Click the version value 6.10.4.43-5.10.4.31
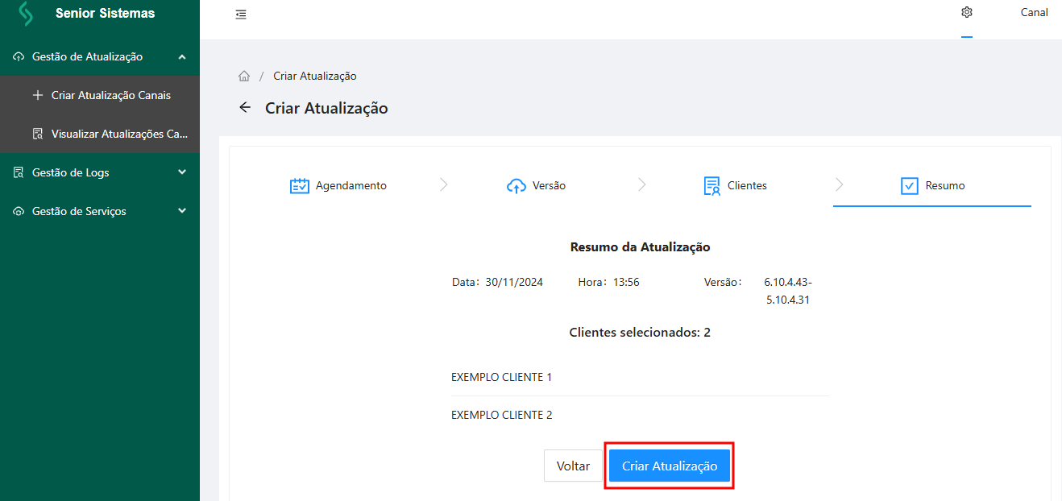Screen dimensions: 1062x501 click(x=788, y=291)
